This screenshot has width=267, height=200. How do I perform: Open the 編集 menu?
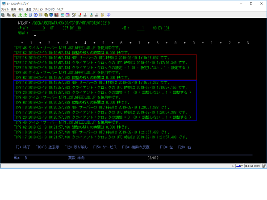point(13,9)
